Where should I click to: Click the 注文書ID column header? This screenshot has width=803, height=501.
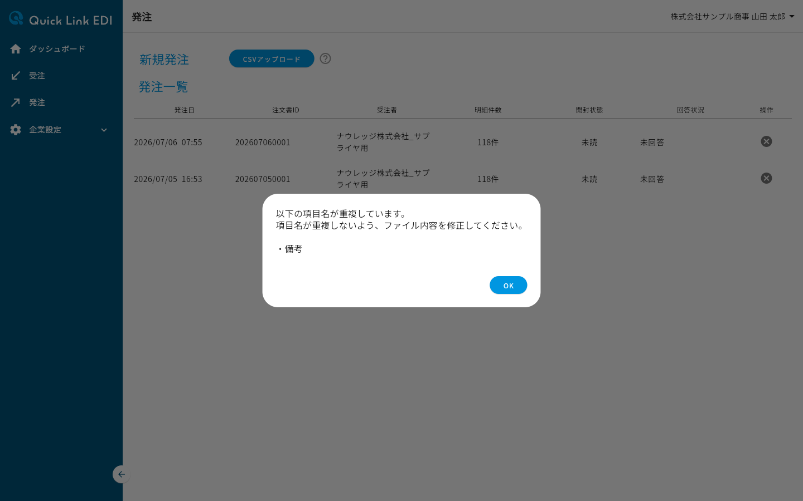[286, 110]
